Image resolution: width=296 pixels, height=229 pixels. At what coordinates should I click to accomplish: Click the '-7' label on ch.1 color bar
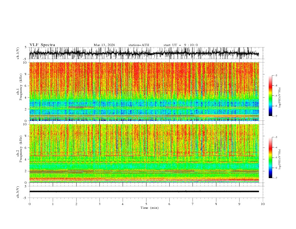275,116
